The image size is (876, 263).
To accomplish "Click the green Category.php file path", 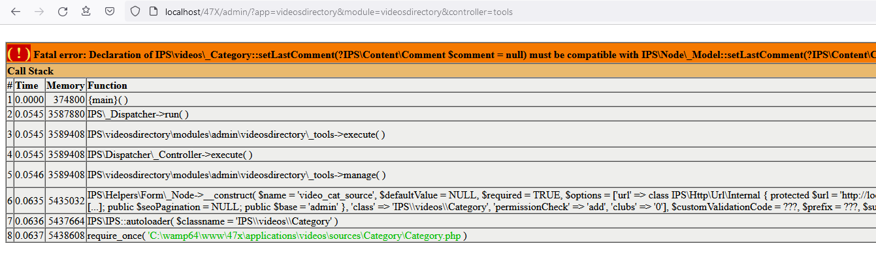I will click(304, 236).
